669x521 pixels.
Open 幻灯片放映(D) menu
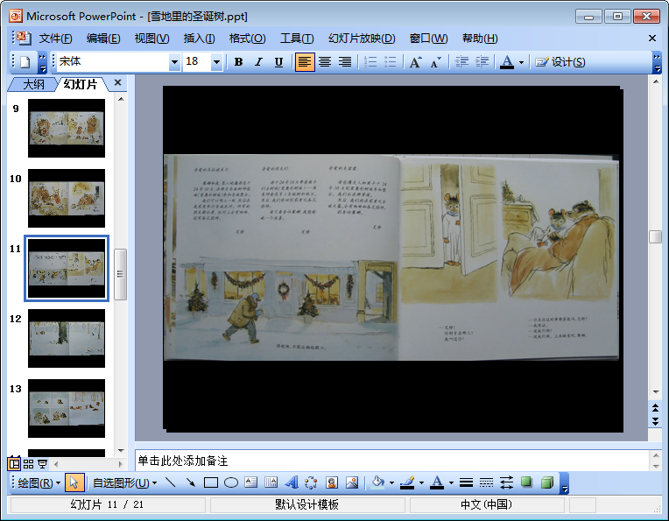[x=362, y=39]
